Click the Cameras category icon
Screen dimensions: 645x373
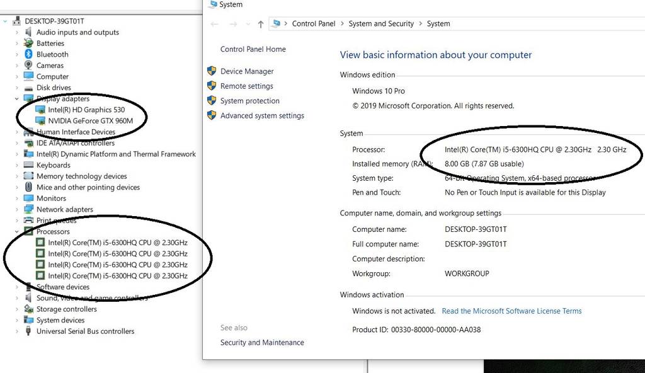(x=28, y=65)
